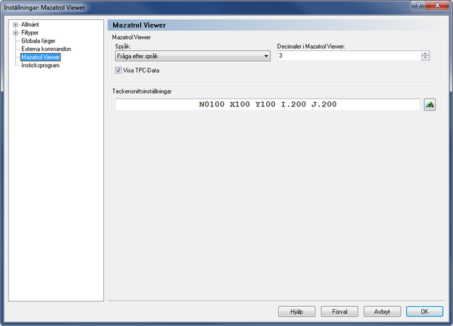Click the Avbryt button
The height and width of the screenshot is (326, 453).
[382, 312]
